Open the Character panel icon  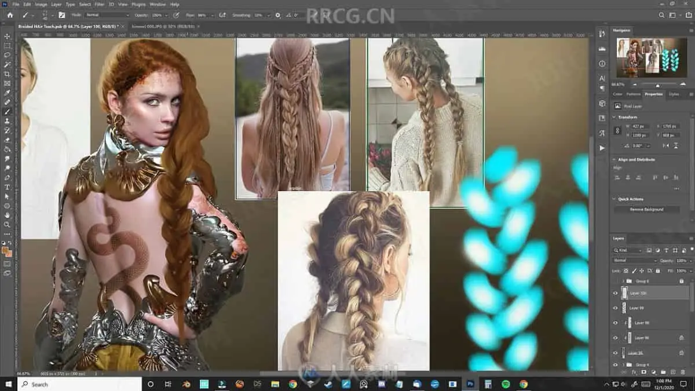coord(602,78)
